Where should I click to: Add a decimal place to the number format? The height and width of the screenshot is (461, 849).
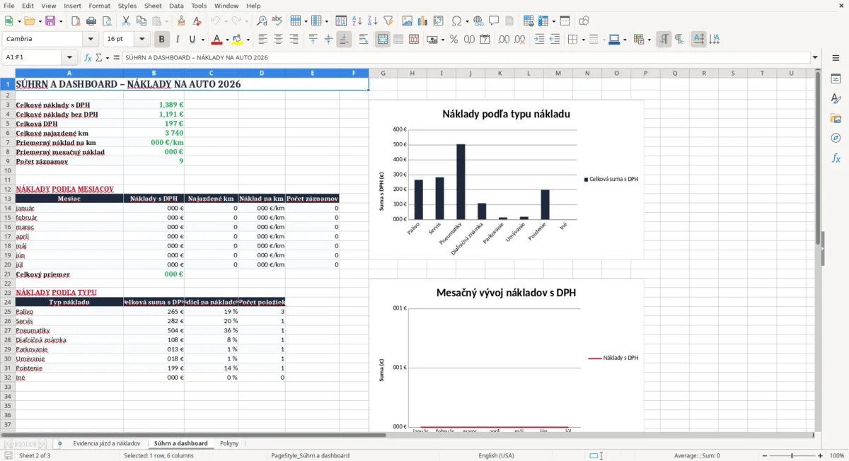pyautogui.click(x=504, y=40)
